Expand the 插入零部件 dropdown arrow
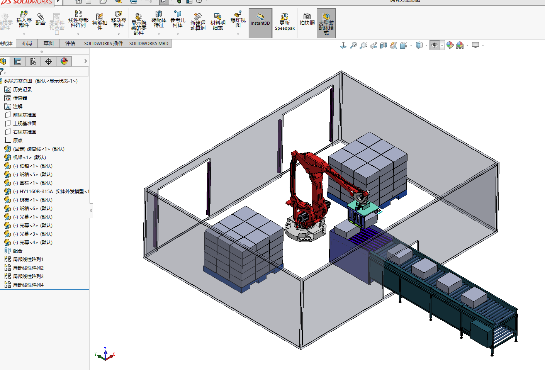This screenshot has width=545, height=370. [24, 34]
